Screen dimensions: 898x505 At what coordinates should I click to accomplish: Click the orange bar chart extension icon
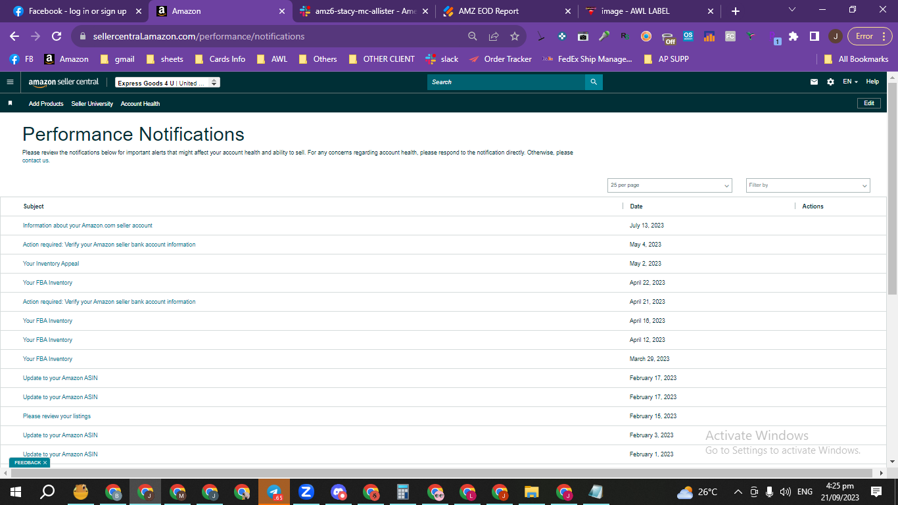(709, 36)
